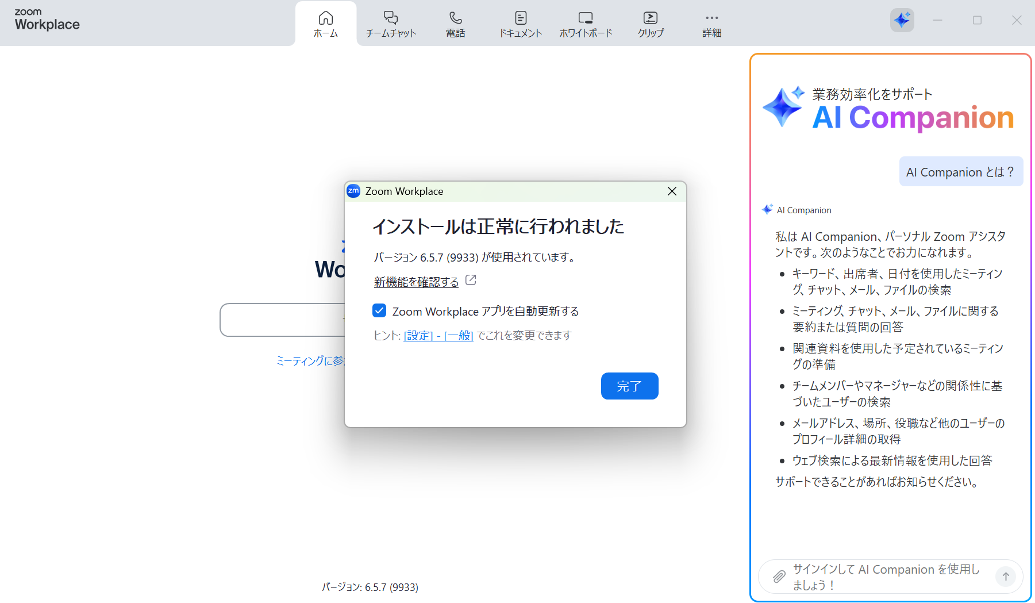1035x603 pixels.
Task: Open the 詳細 more menu
Action: coord(711,24)
